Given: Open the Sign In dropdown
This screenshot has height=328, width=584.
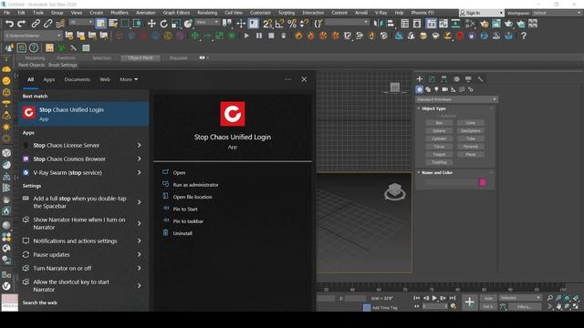Looking at the screenshot, I should coord(482,13).
